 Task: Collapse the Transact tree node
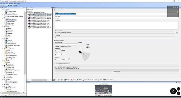(x=3, y=79)
